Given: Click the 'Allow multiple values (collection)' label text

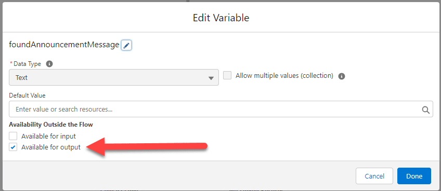Looking at the screenshot, I should pyautogui.click(x=284, y=76).
